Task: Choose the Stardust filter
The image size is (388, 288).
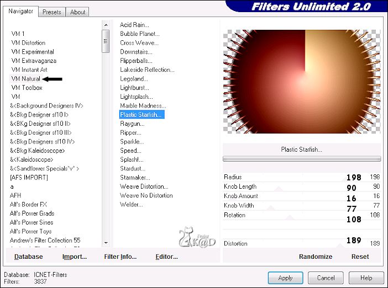Action: 133,168
